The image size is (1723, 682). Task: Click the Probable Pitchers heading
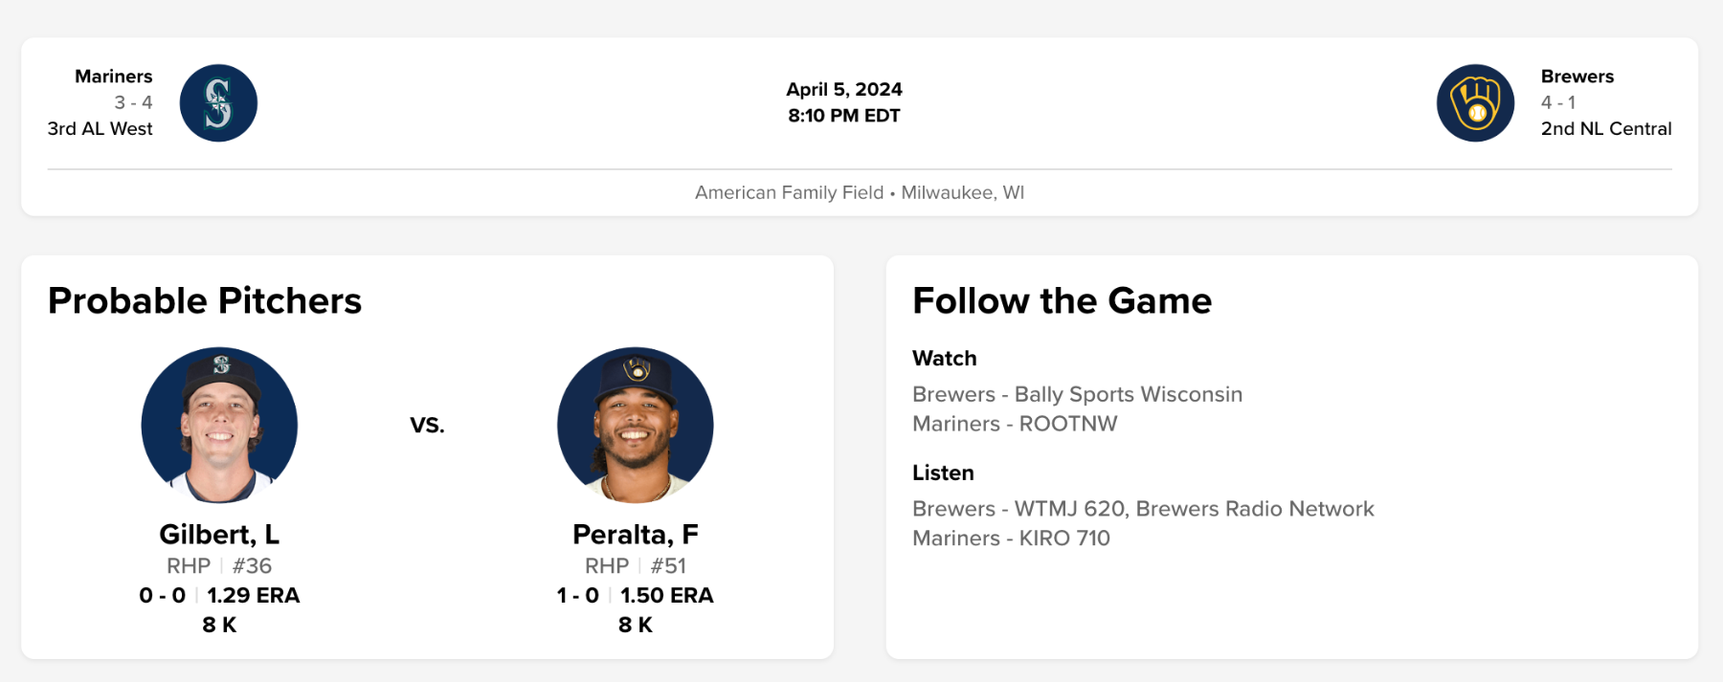[x=205, y=300]
